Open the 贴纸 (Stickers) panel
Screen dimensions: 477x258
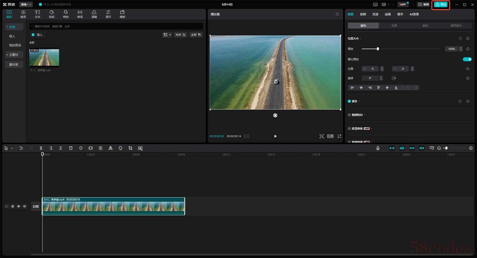[x=52, y=14]
